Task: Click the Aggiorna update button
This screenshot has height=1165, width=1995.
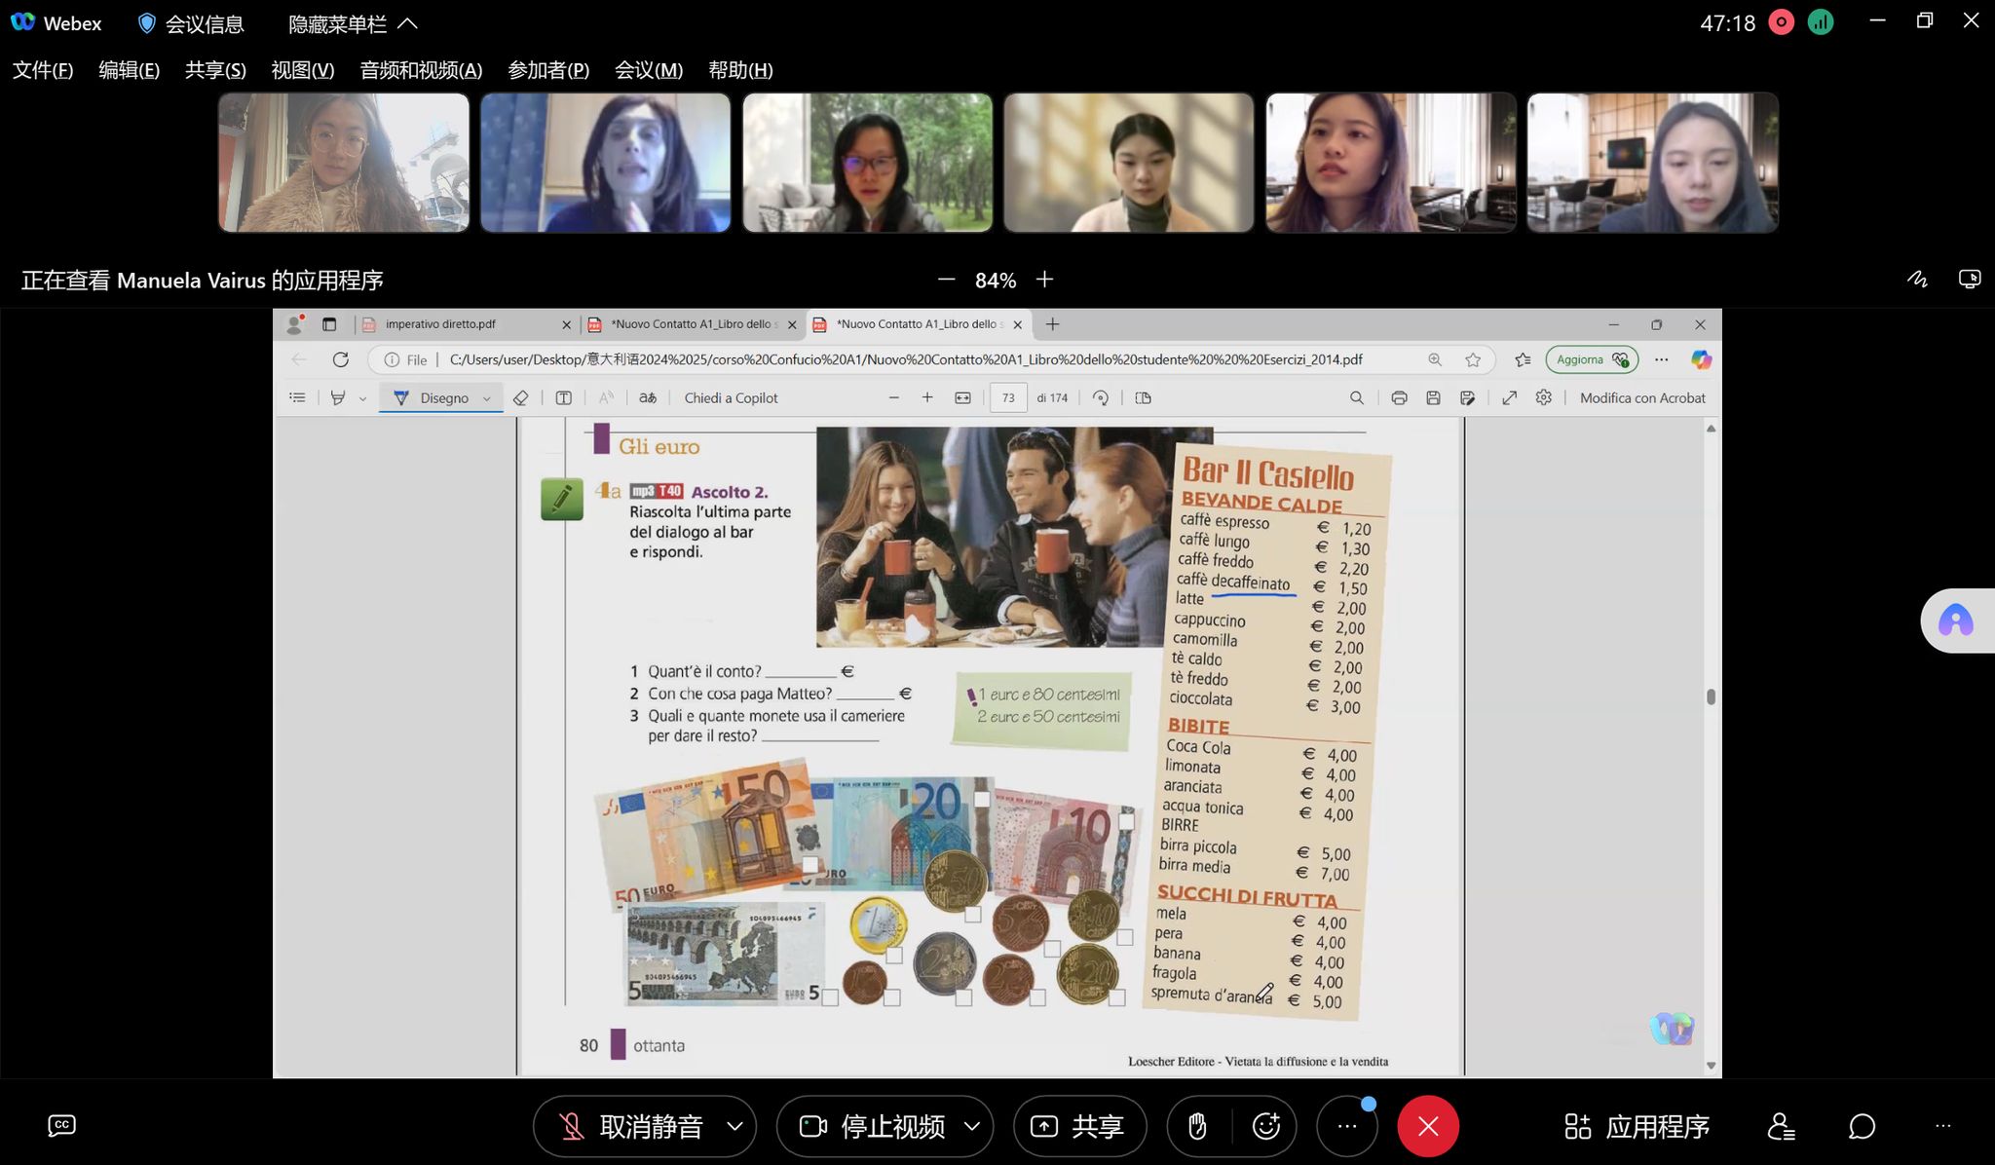Action: [x=1592, y=359]
